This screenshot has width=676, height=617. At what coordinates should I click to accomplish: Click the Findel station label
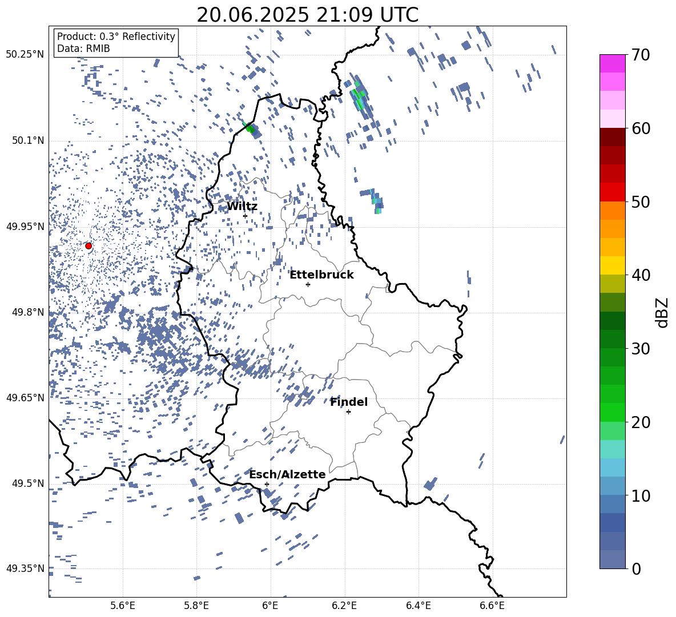coord(349,402)
